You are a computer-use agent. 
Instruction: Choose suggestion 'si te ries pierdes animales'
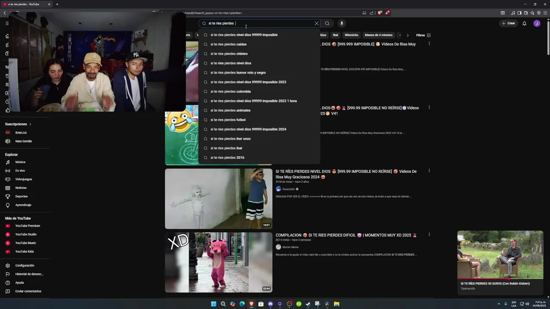click(x=259, y=110)
